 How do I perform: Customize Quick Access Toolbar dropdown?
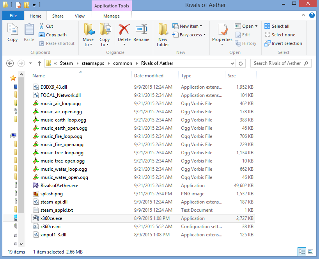point(34,5)
